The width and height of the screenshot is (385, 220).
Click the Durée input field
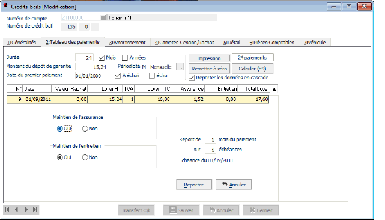84,58
